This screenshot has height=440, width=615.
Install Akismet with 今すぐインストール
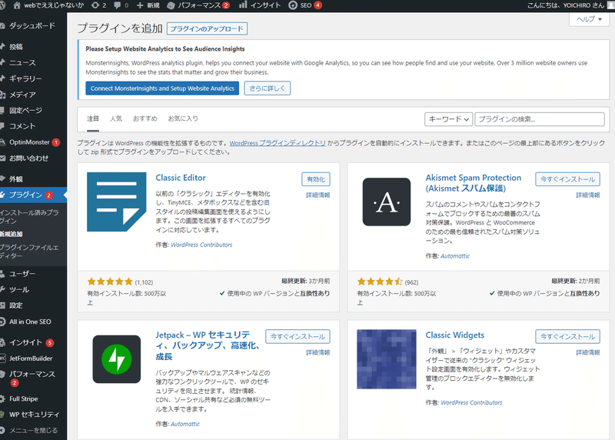pyautogui.click(x=567, y=179)
